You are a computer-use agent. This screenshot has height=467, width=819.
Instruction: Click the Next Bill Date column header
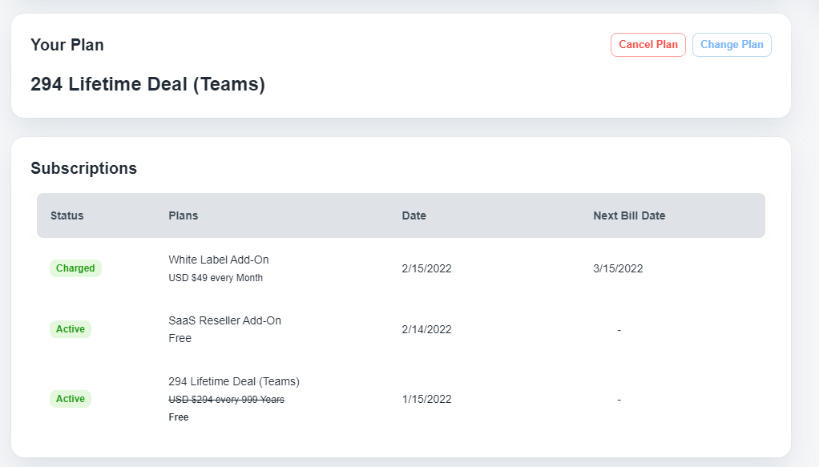pos(629,215)
